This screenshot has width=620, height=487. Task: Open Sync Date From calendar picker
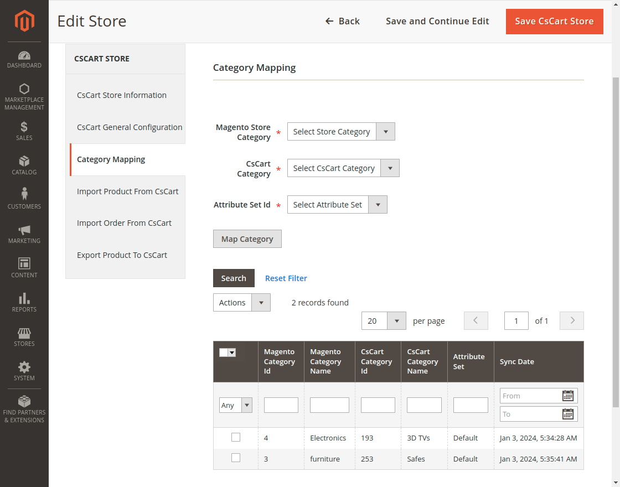tap(567, 396)
